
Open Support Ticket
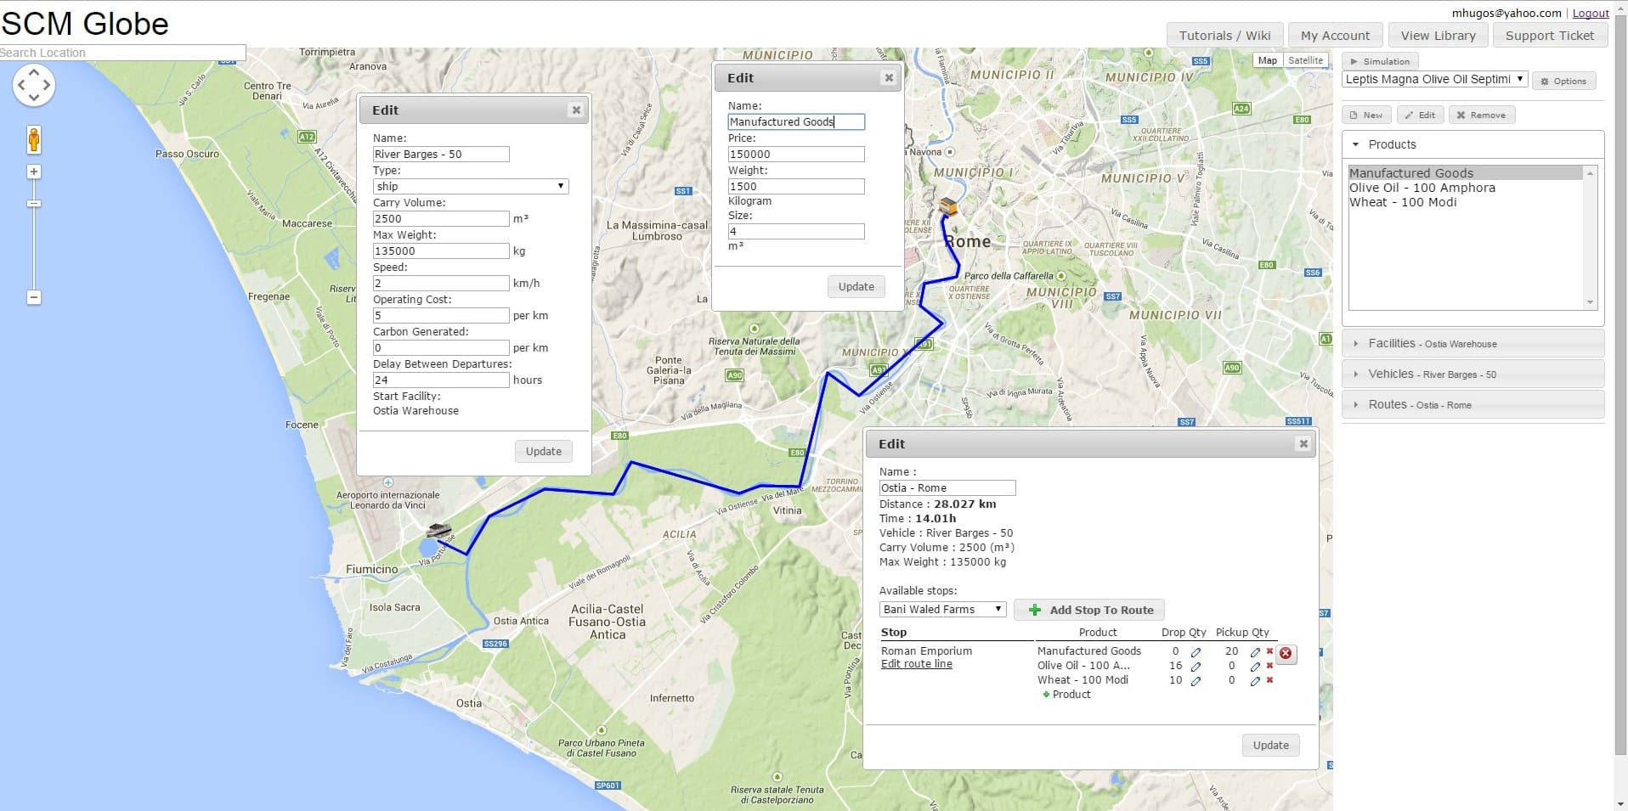[1550, 36]
